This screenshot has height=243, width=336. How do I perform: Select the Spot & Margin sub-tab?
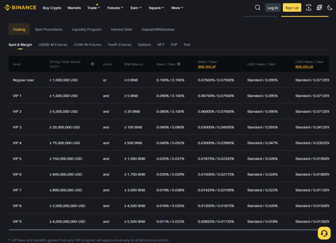(x=20, y=45)
